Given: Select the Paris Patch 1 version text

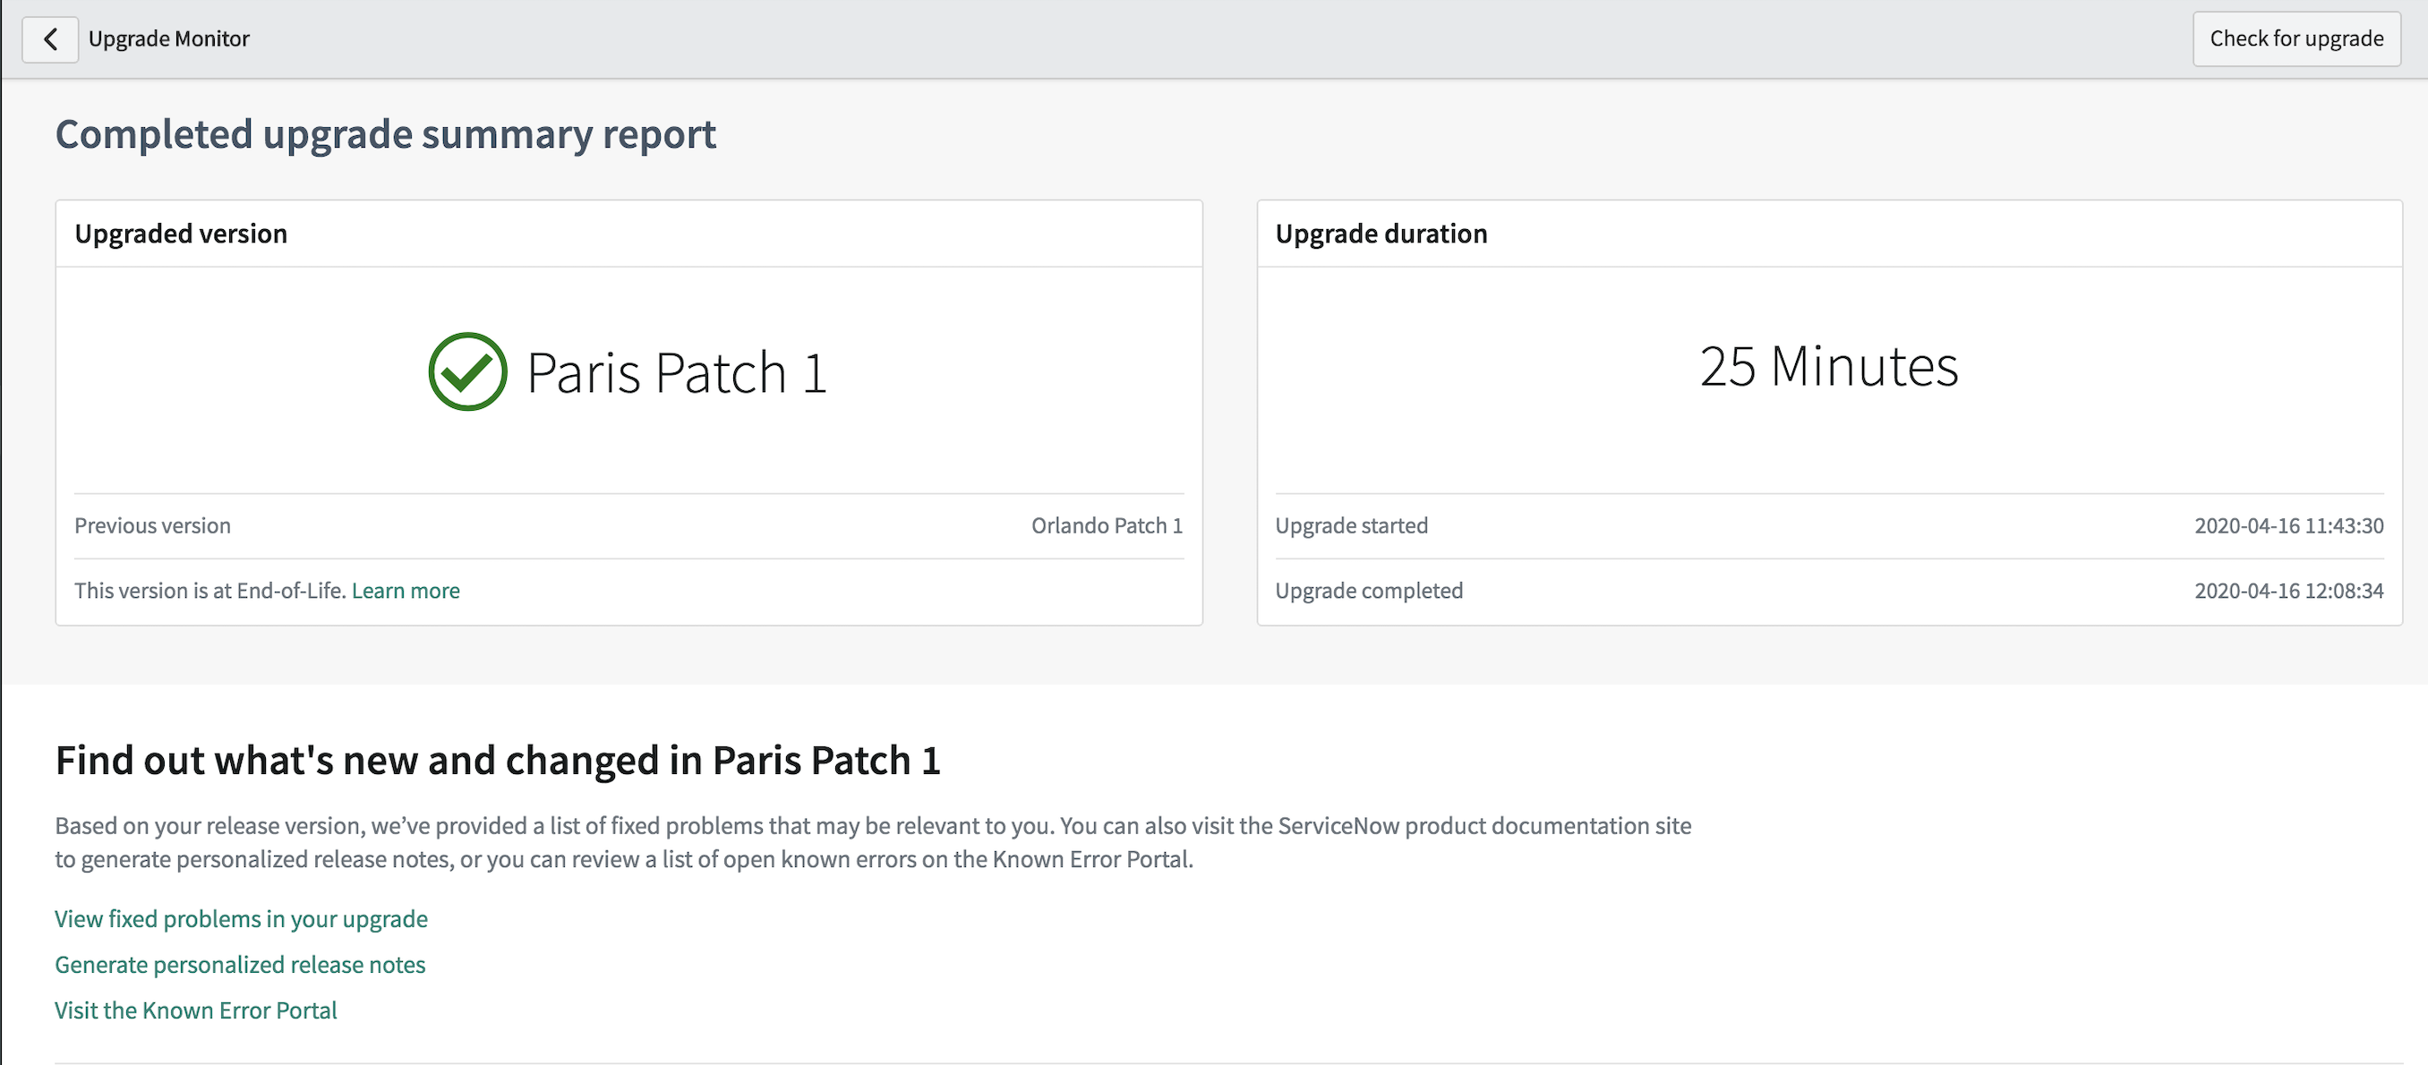Looking at the screenshot, I should tap(677, 372).
